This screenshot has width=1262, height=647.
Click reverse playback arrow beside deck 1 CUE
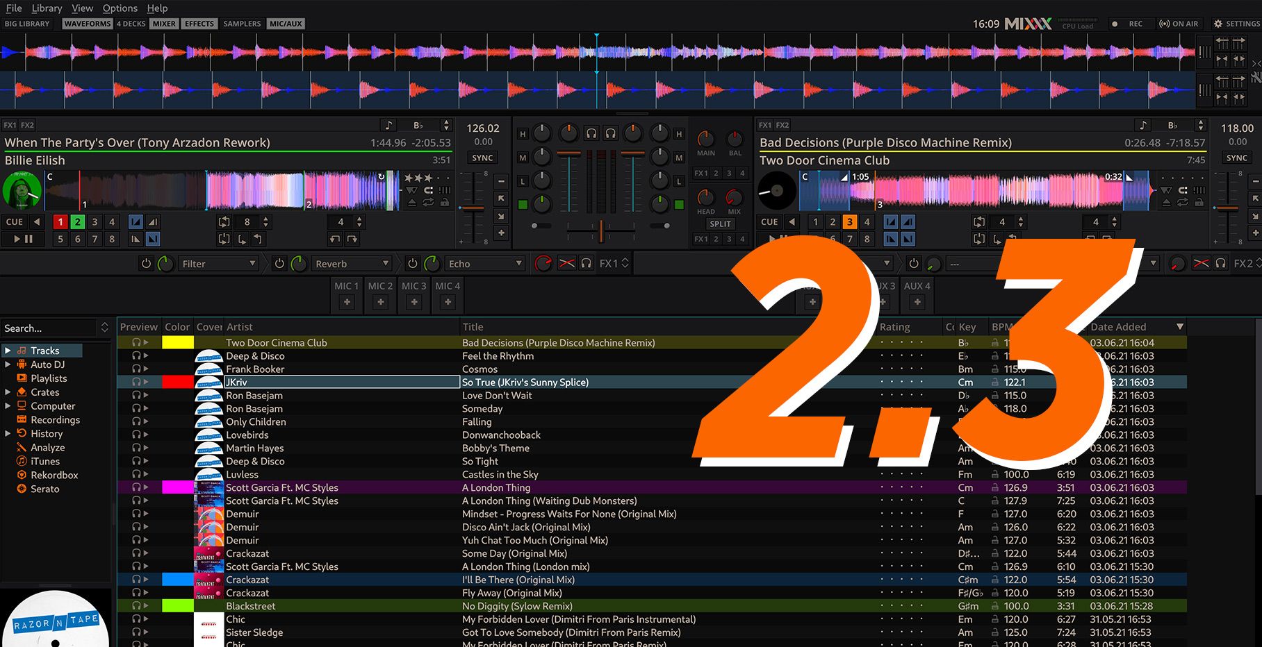click(37, 222)
